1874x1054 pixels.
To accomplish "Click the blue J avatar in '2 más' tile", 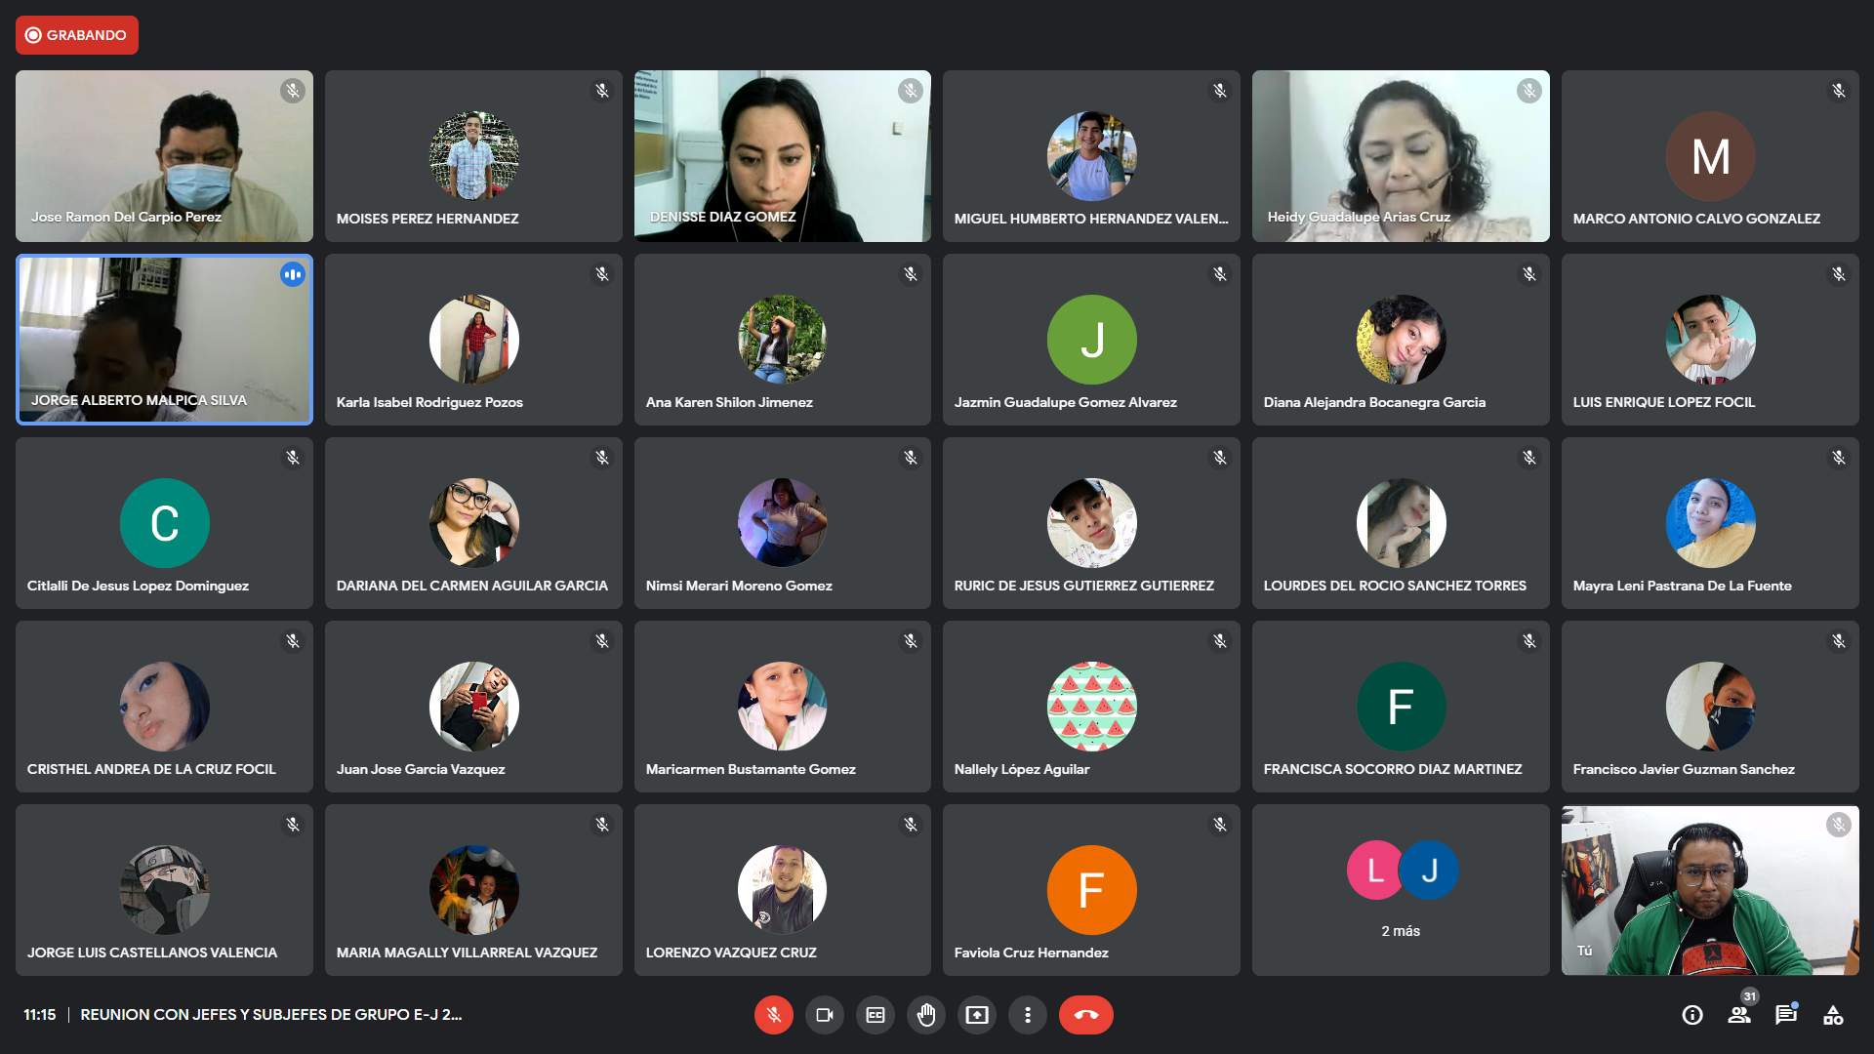I will pos(1429,870).
